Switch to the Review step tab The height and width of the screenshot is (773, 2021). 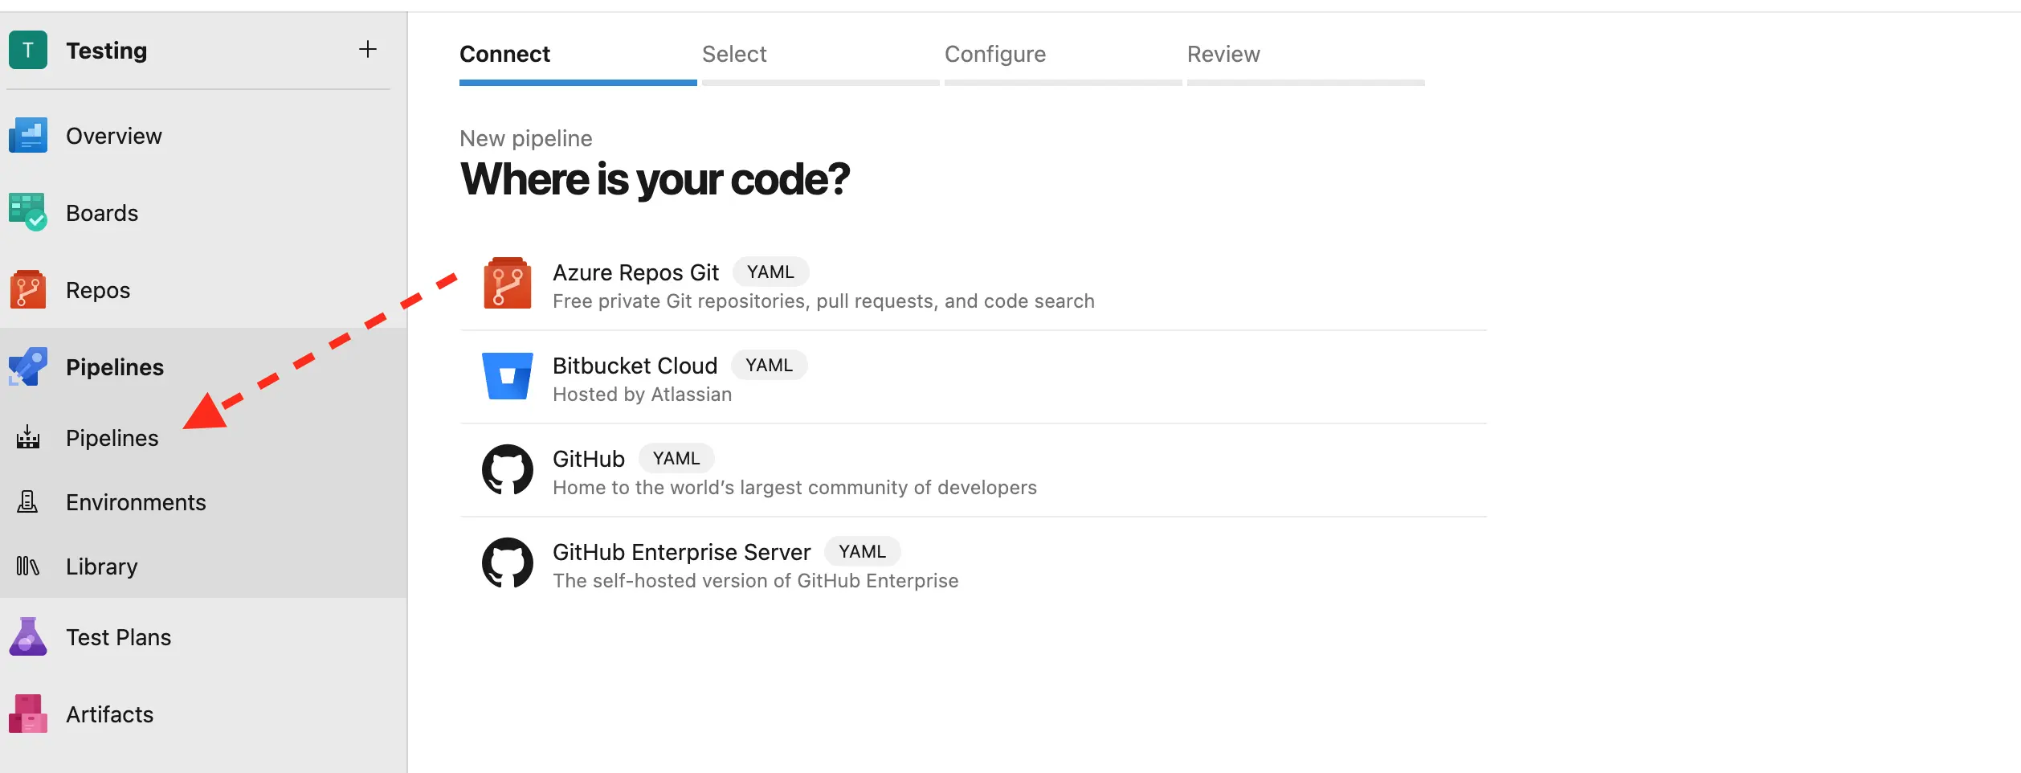click(x=1305, y=63)
